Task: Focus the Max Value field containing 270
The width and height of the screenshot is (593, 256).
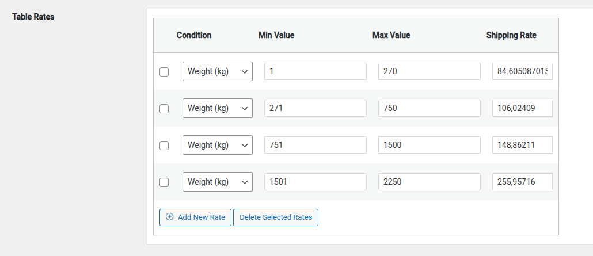Action: point(429,71)
